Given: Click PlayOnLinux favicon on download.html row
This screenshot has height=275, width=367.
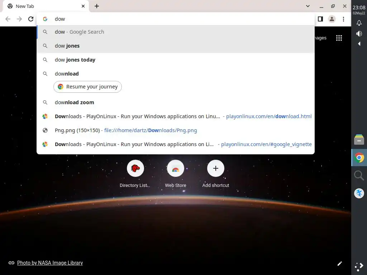Looking at the screenshot, I should [x=45, y=116].
